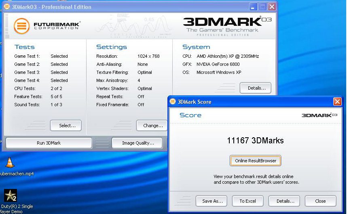Click the Game Test 4 Selected value

pos(59,80)
